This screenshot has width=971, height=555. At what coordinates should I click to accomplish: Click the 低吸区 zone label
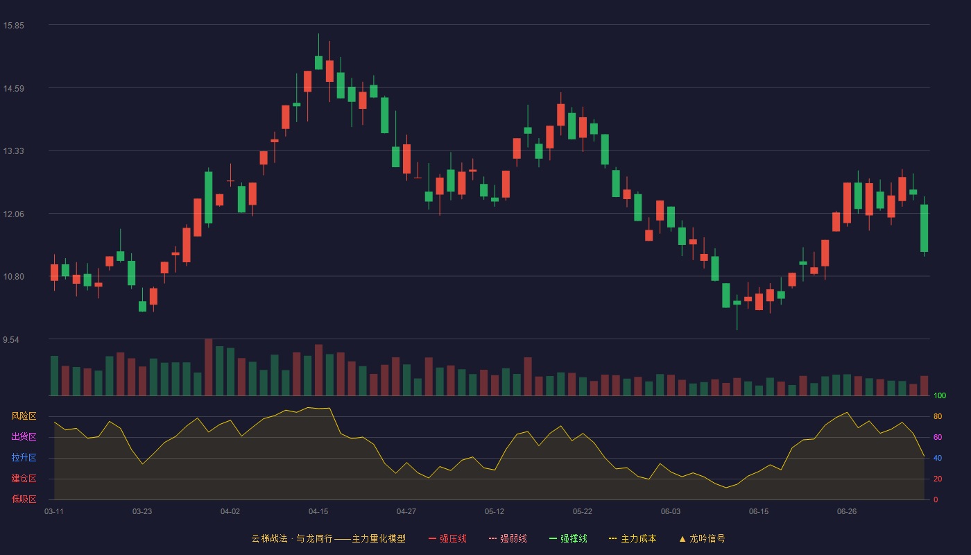pyautogui.click(x=24, y=499)
